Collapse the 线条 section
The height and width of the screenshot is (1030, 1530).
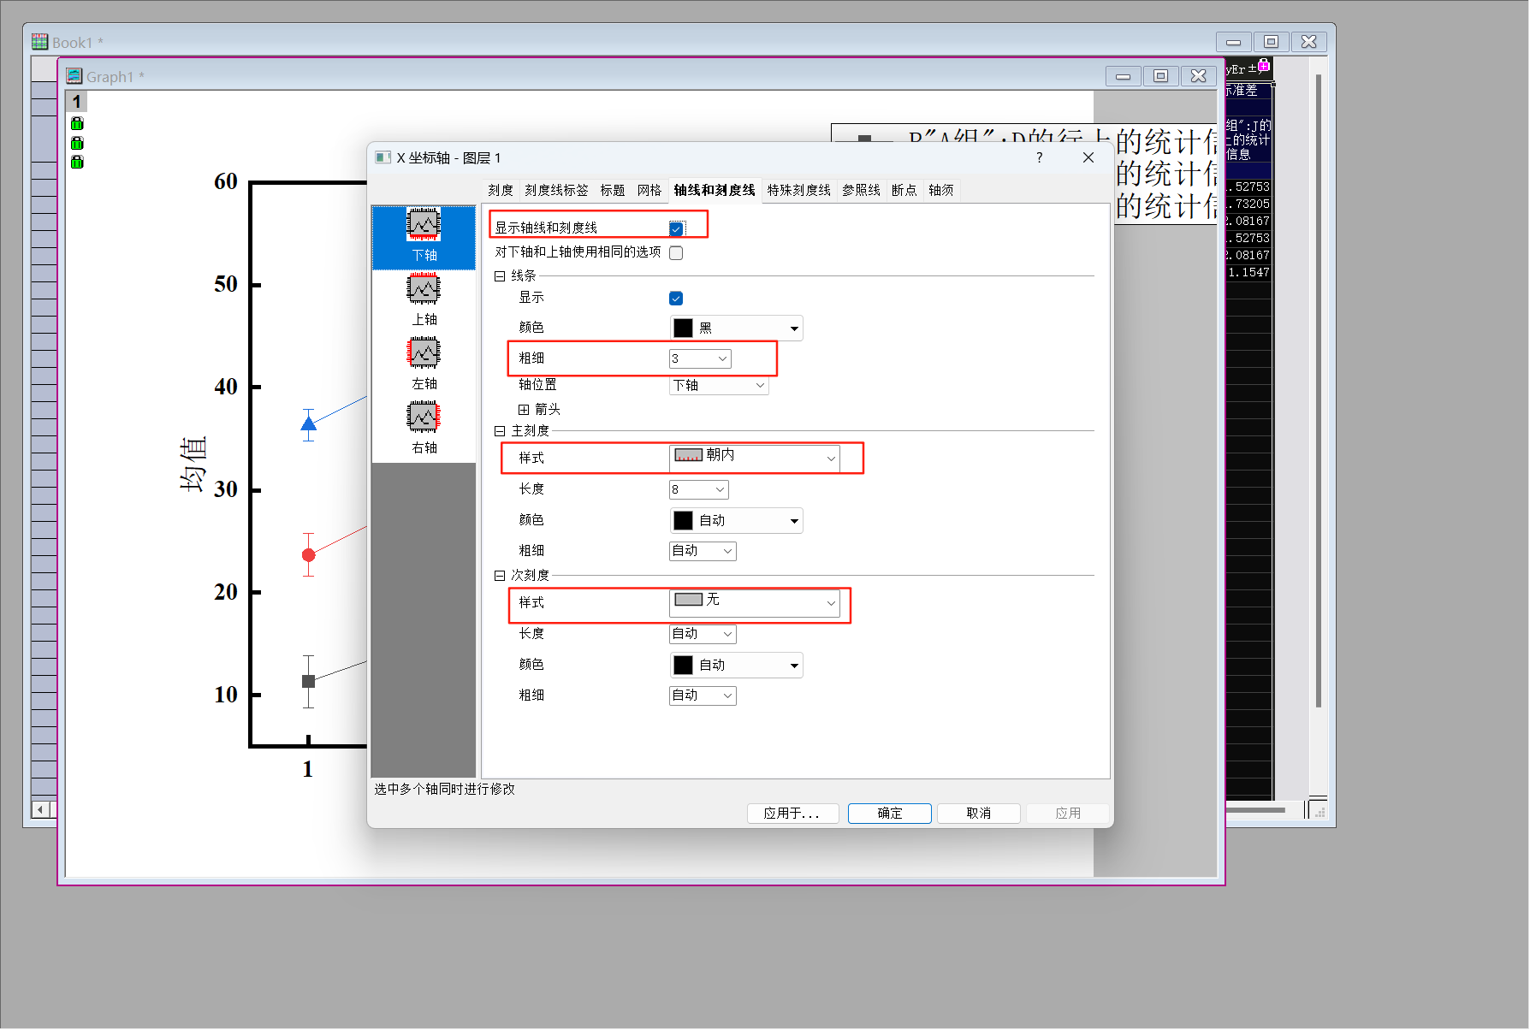[500, 276]
